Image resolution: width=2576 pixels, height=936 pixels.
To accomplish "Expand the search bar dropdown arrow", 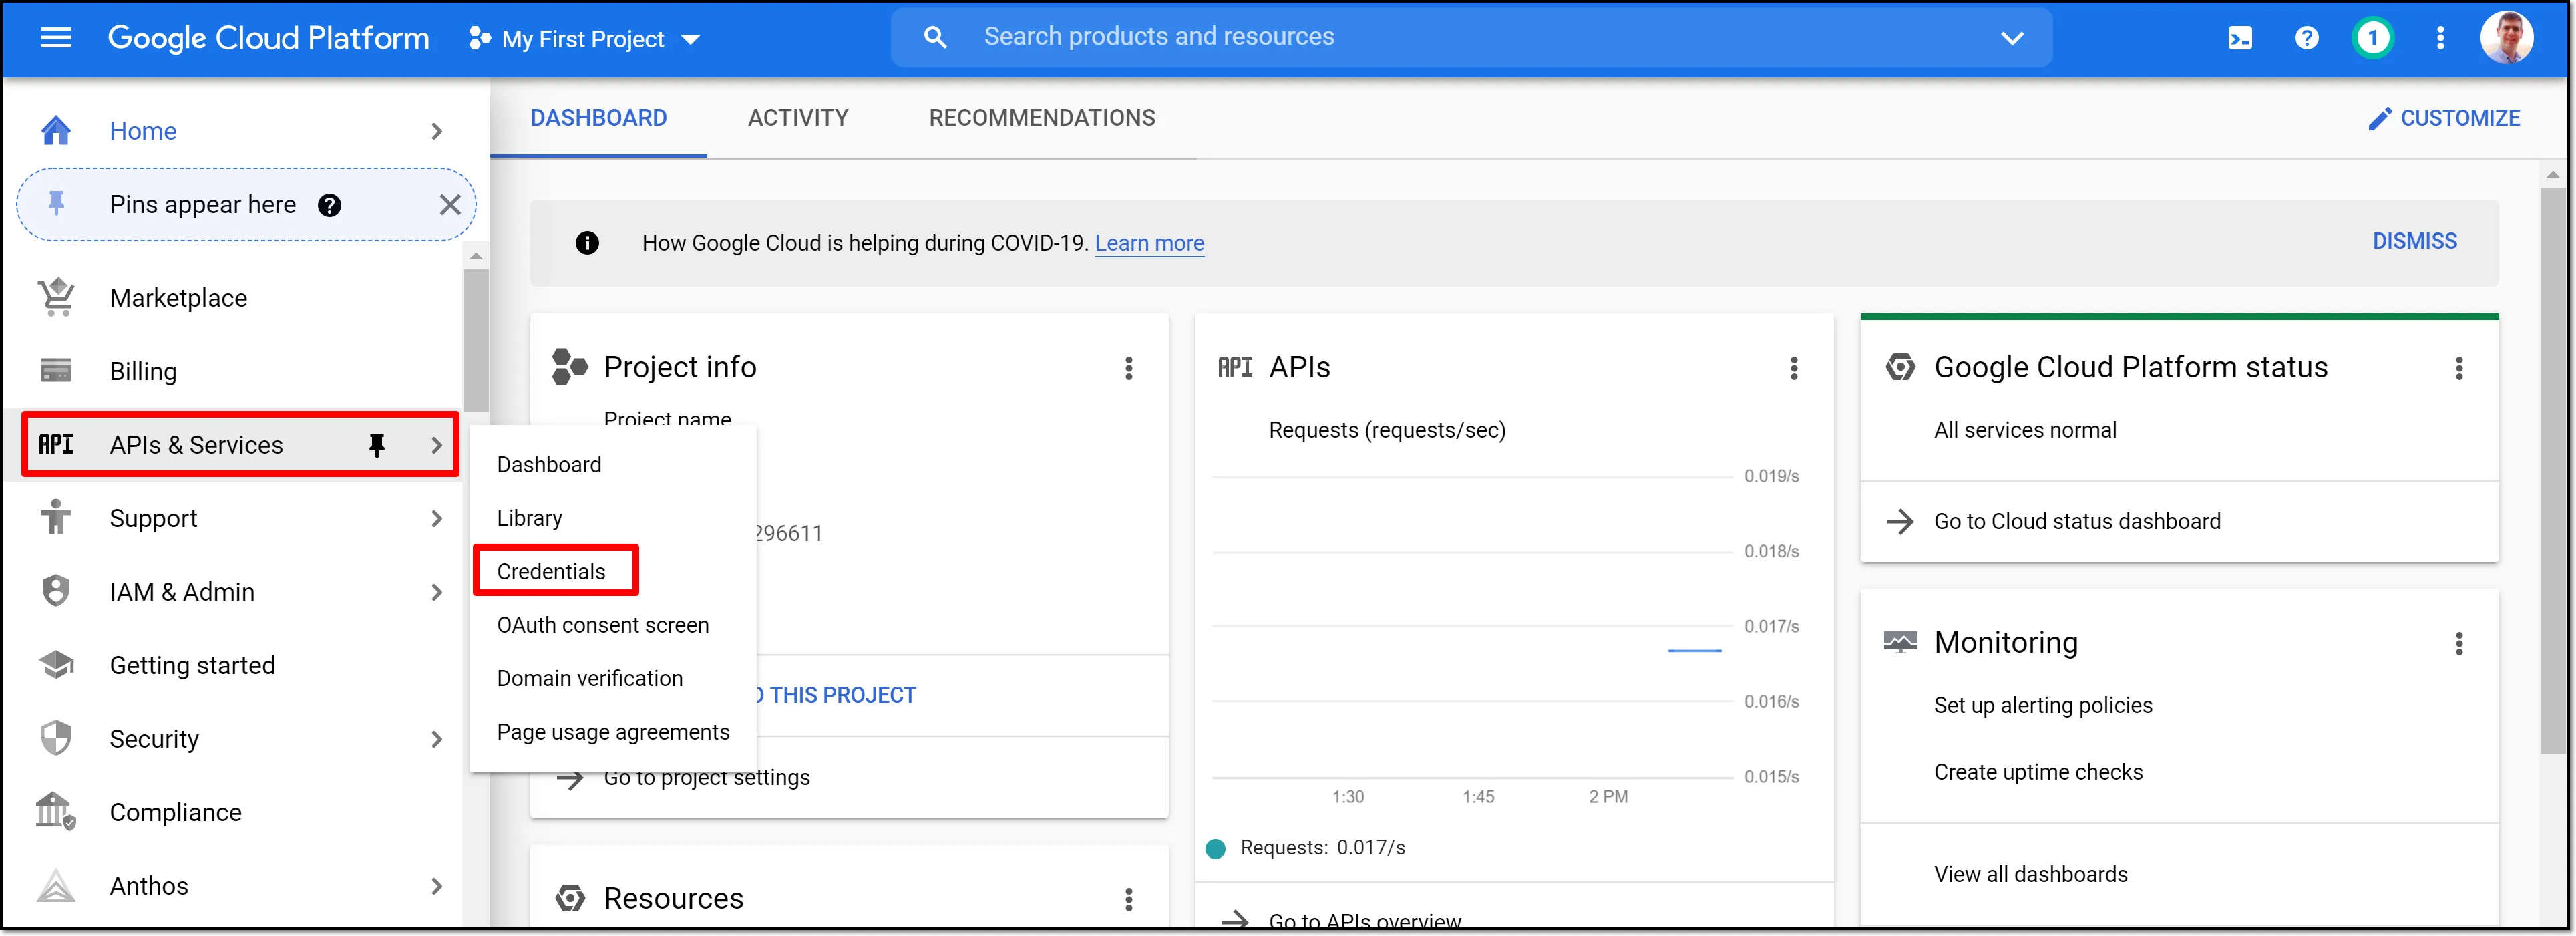I will (2012, 38).
